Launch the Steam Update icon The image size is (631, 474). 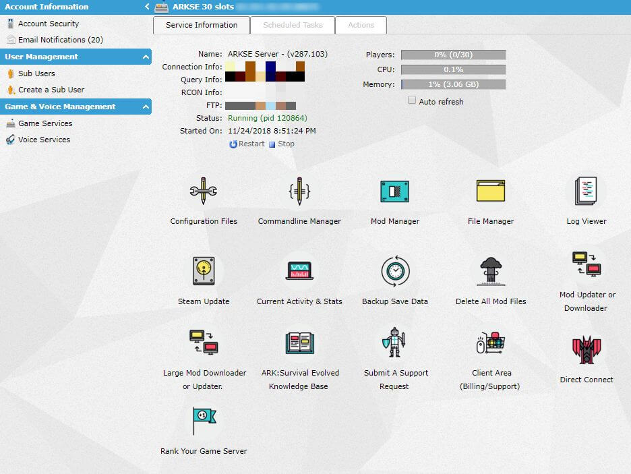coord(203,271)
